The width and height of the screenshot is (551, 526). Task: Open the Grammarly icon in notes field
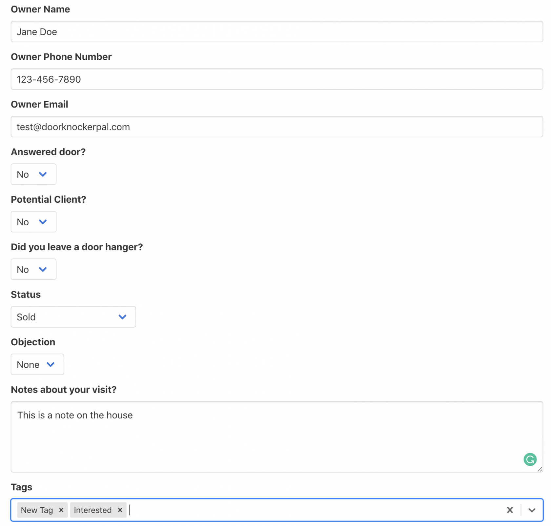click(x=530, y=459)
